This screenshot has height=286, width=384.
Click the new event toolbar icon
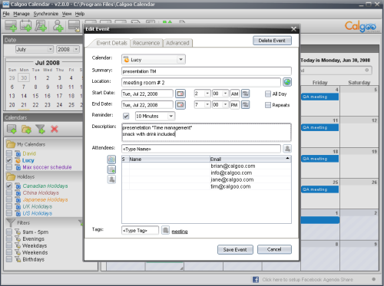(x=11, y=26)
